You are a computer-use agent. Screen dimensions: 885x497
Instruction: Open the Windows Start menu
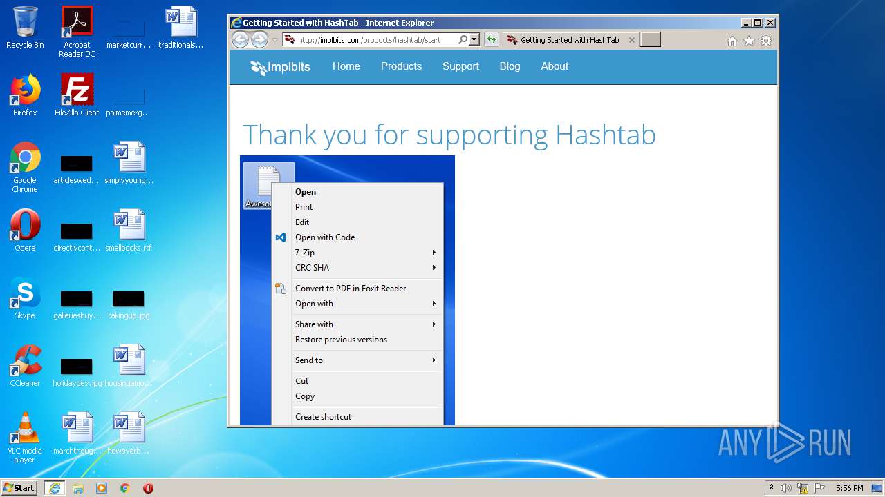coord(19,487)
